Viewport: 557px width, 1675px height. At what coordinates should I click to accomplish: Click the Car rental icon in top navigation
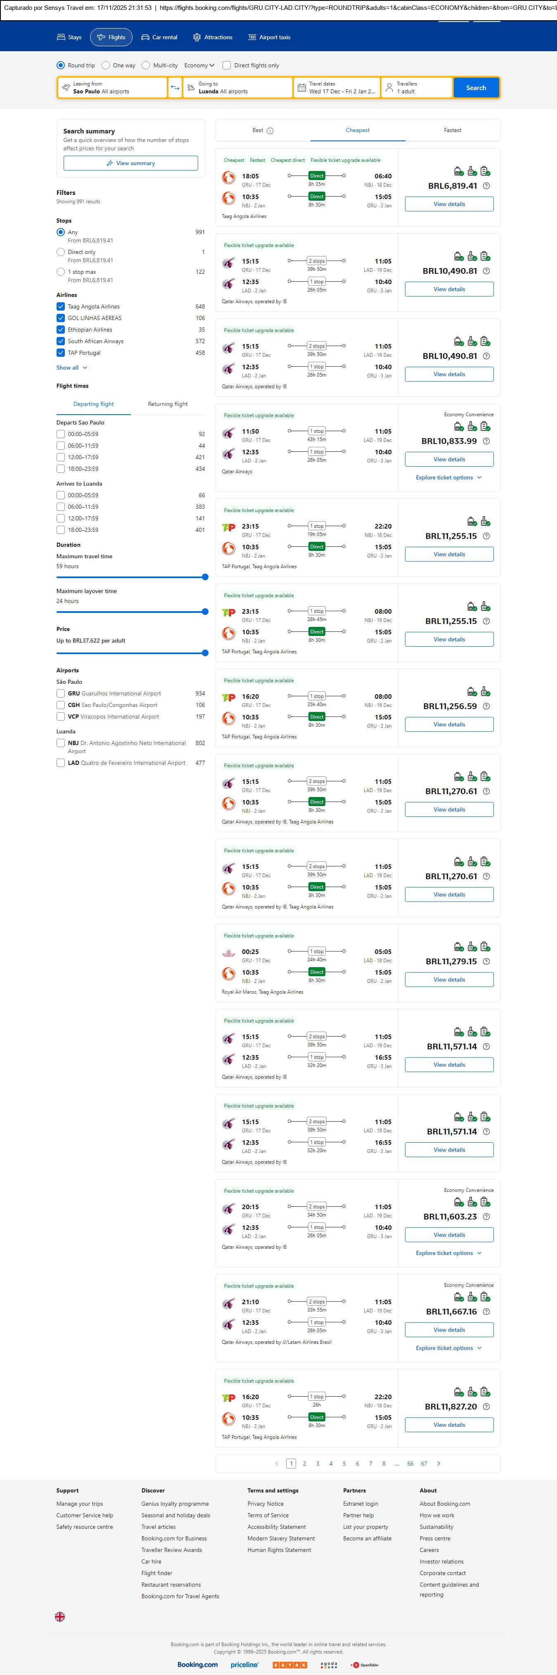146,38
